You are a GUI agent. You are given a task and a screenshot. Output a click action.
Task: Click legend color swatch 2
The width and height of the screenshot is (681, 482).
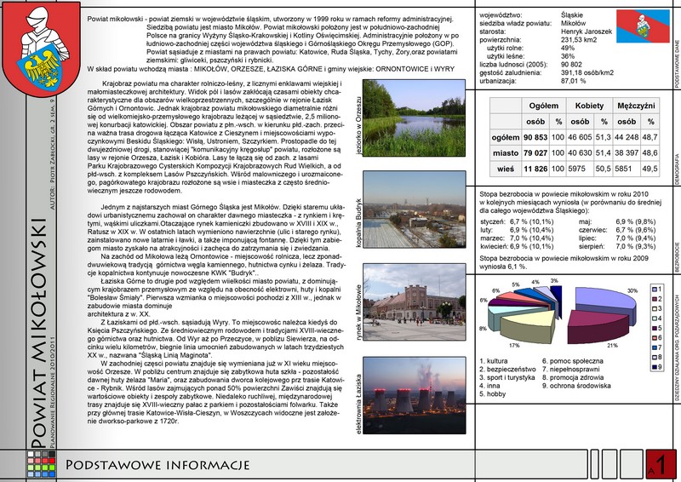[655, 299]
